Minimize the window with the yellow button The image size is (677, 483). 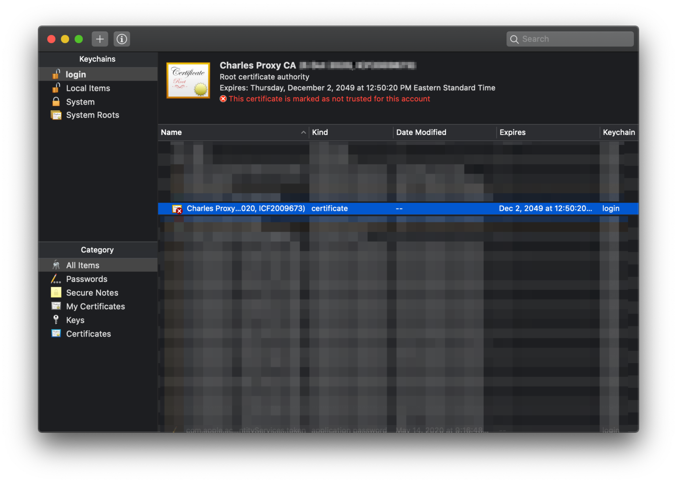point(65,39)
